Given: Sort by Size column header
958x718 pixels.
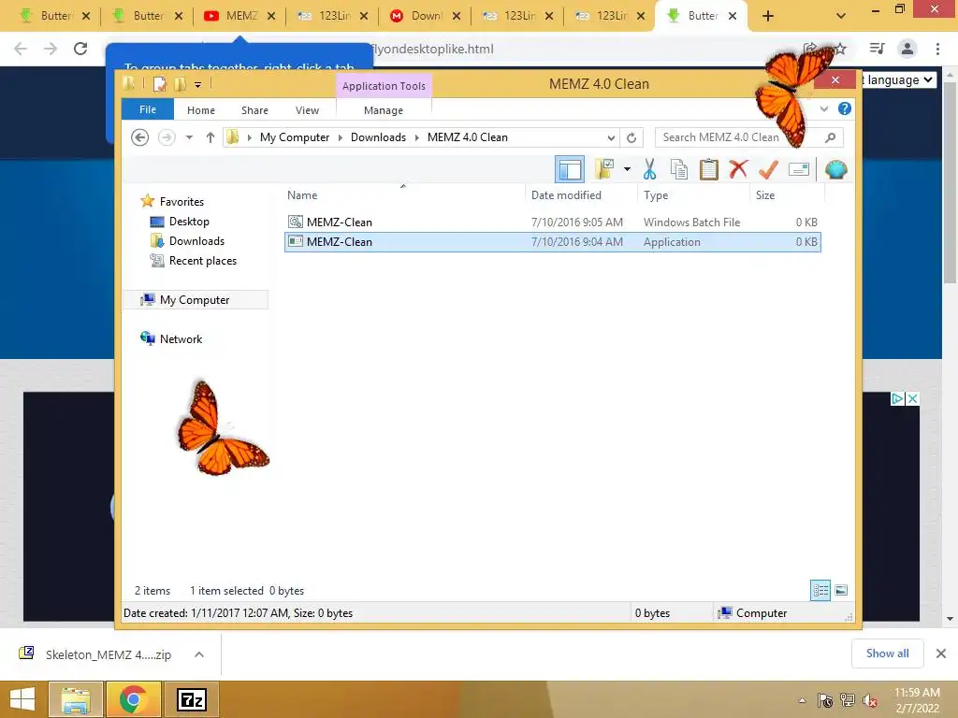Looking at the screenshot, I should [787, 195].
